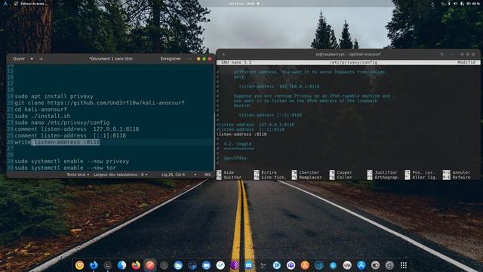The height and width of the screenshot is (272, 483).
Task: Open the terminal window menu
Action: (x=451, y=54)
